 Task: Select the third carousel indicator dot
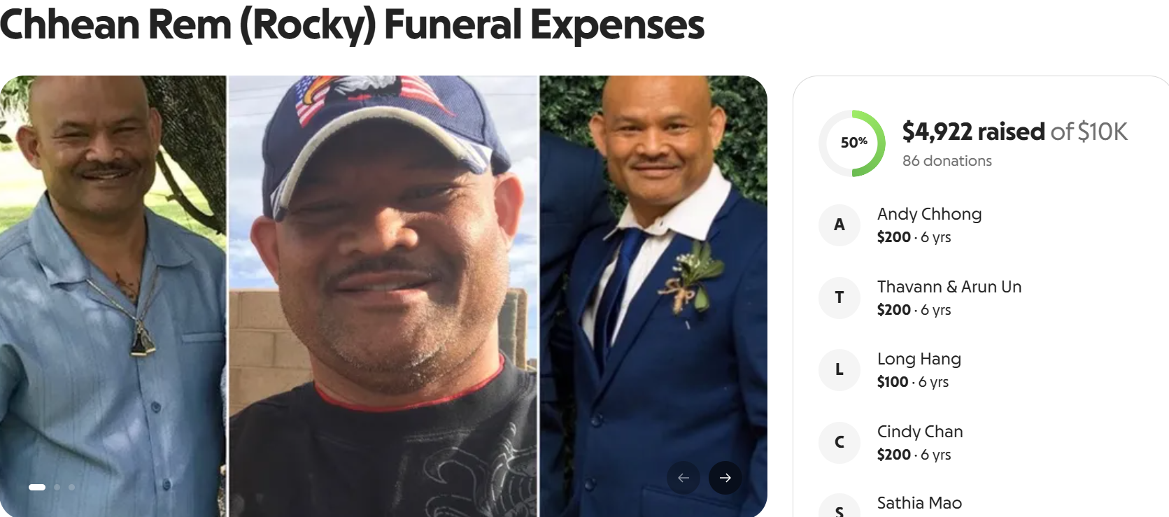71,487
